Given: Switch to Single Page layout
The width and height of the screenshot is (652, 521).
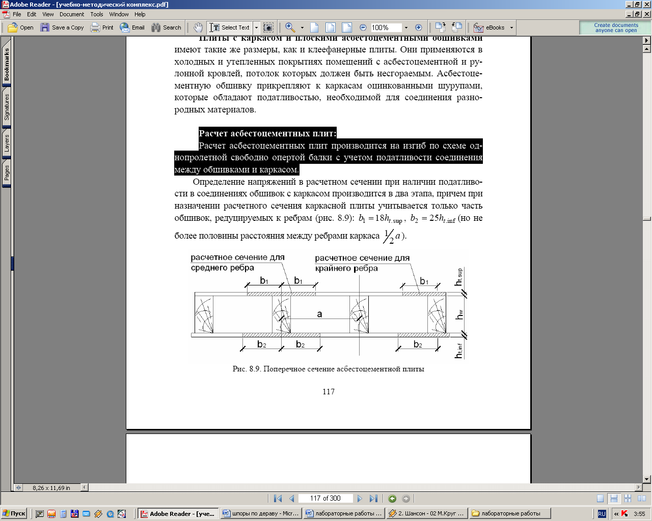Looking at the screenshot, I should point(601,499).
